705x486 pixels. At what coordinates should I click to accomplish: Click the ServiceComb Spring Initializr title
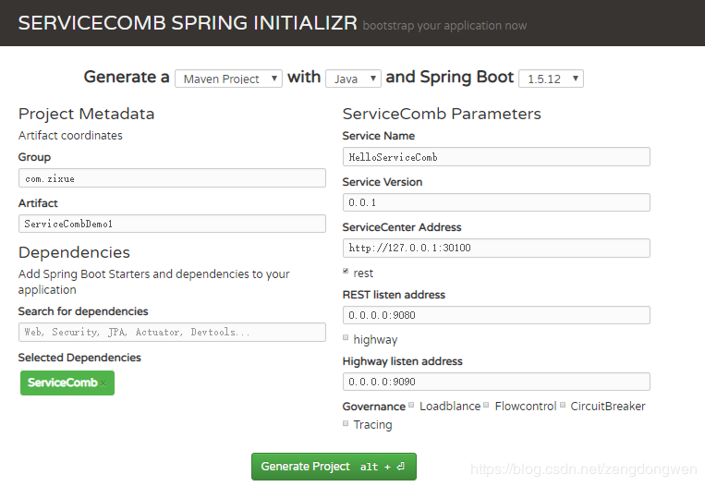coord(188,23)
